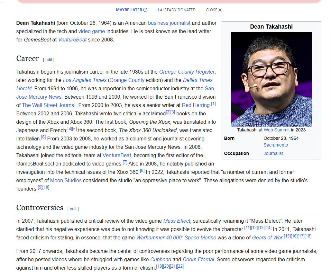Jump to citation reference 11
The image size is (331, 277).
(248, 228)
